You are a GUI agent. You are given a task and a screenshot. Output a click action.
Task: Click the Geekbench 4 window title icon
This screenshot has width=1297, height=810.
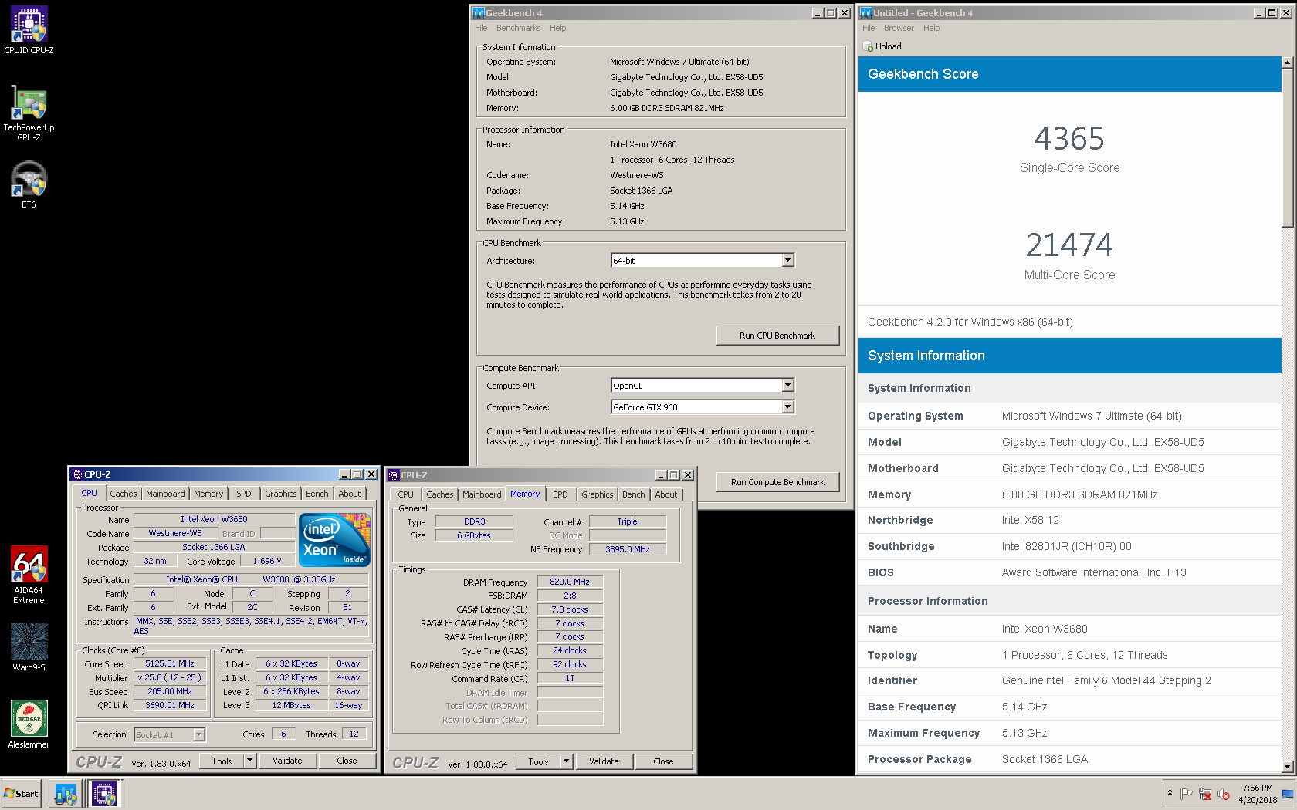coord(479,13)
